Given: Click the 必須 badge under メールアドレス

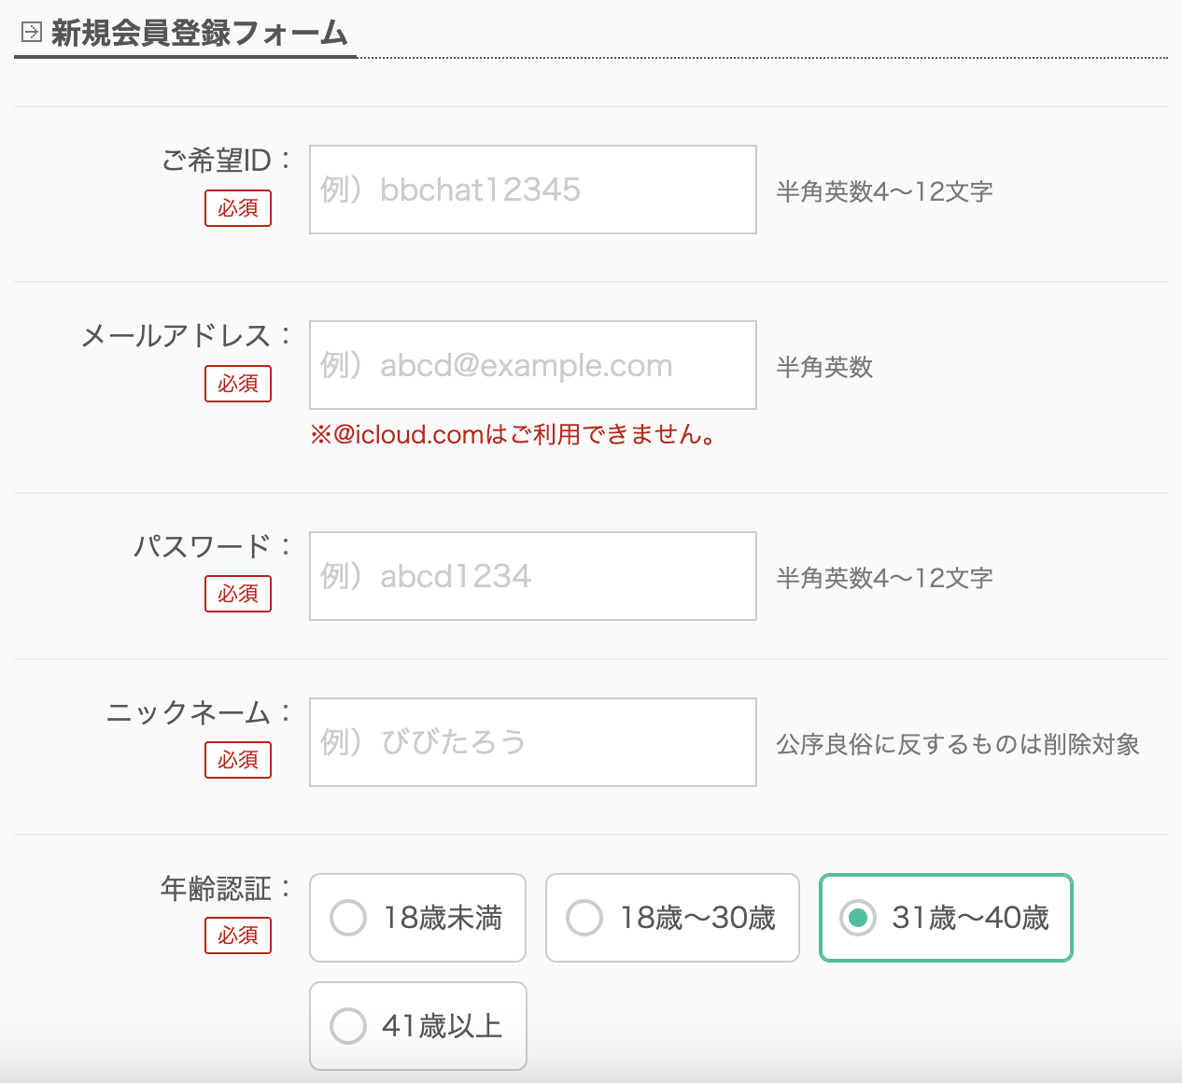Looking at the screenshot, I should [238, 384].
